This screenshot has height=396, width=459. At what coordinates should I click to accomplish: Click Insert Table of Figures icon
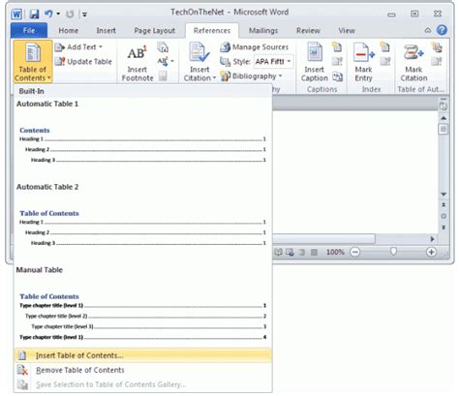point(337,47)
